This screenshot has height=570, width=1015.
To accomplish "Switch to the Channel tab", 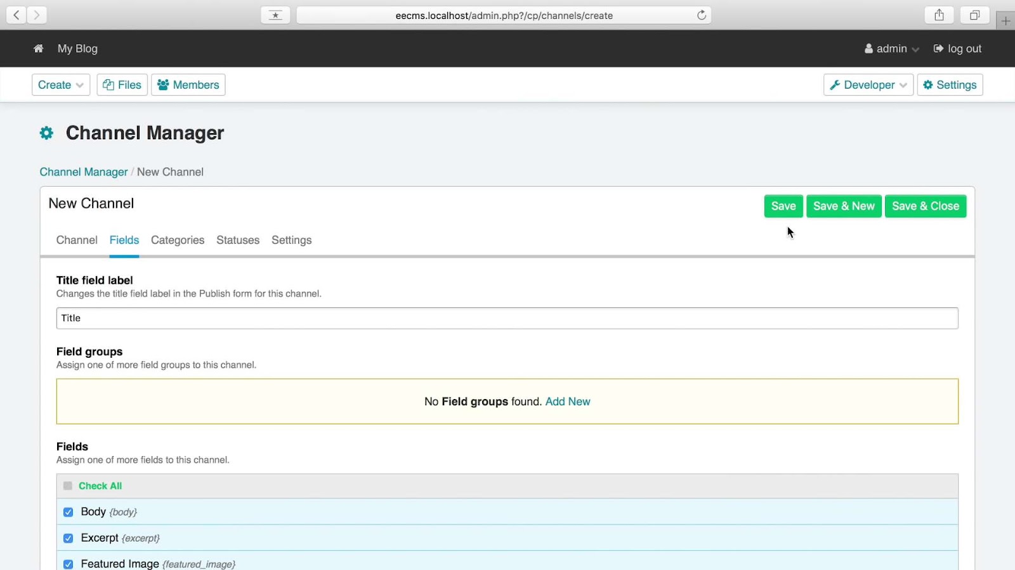I will (x=77, y=240).
